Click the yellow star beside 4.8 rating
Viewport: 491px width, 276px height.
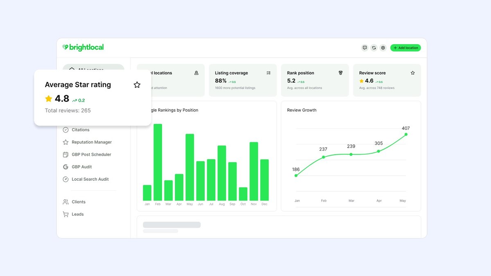pos(49,99)
